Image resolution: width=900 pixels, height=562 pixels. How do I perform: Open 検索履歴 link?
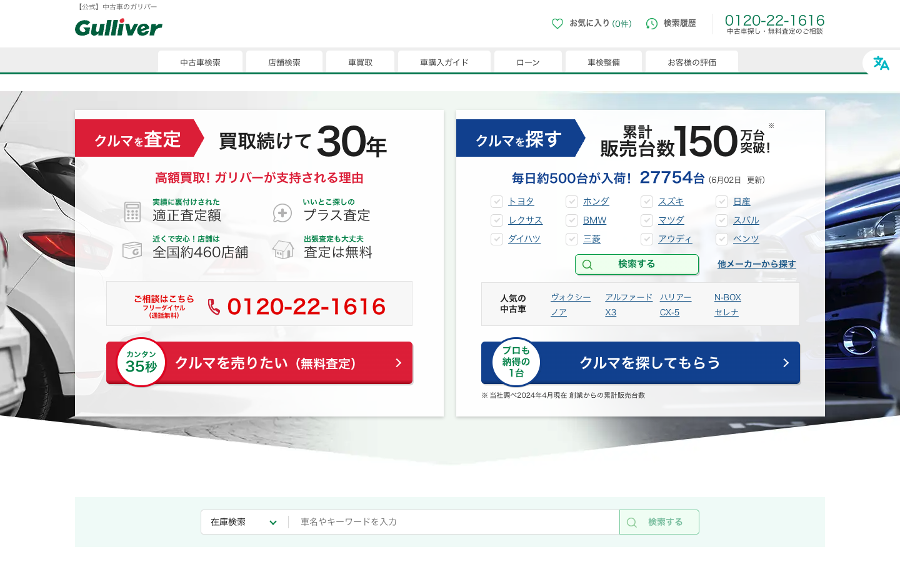point(671,24)
